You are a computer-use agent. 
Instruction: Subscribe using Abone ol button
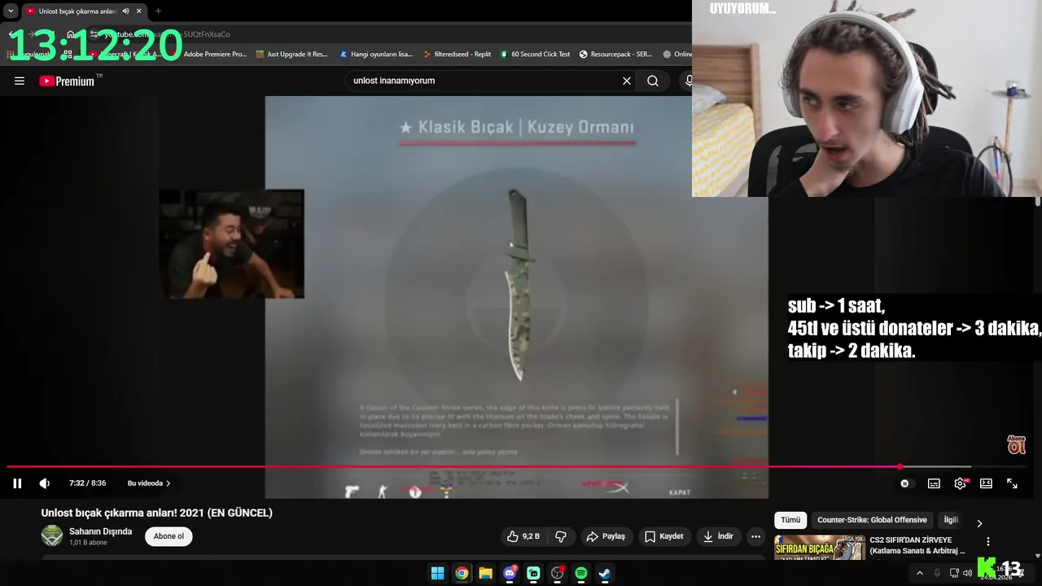[x=169, y=536]
